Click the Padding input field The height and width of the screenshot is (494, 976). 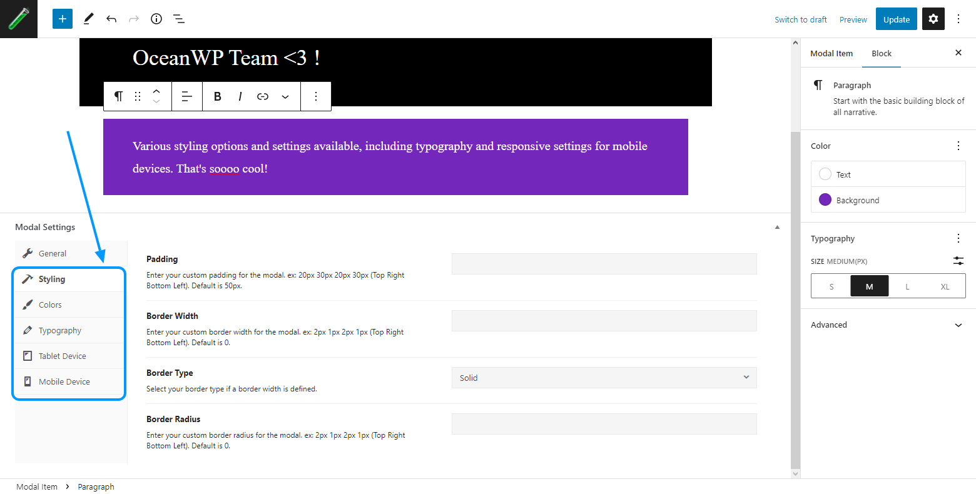[x=604, y=264]
